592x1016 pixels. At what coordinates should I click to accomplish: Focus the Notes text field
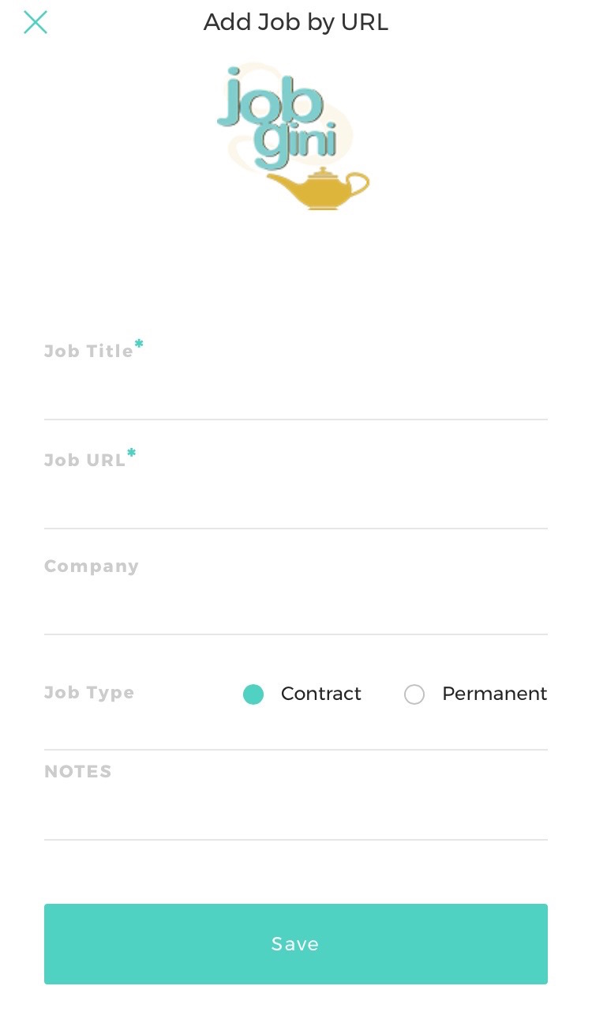point(295,814)
